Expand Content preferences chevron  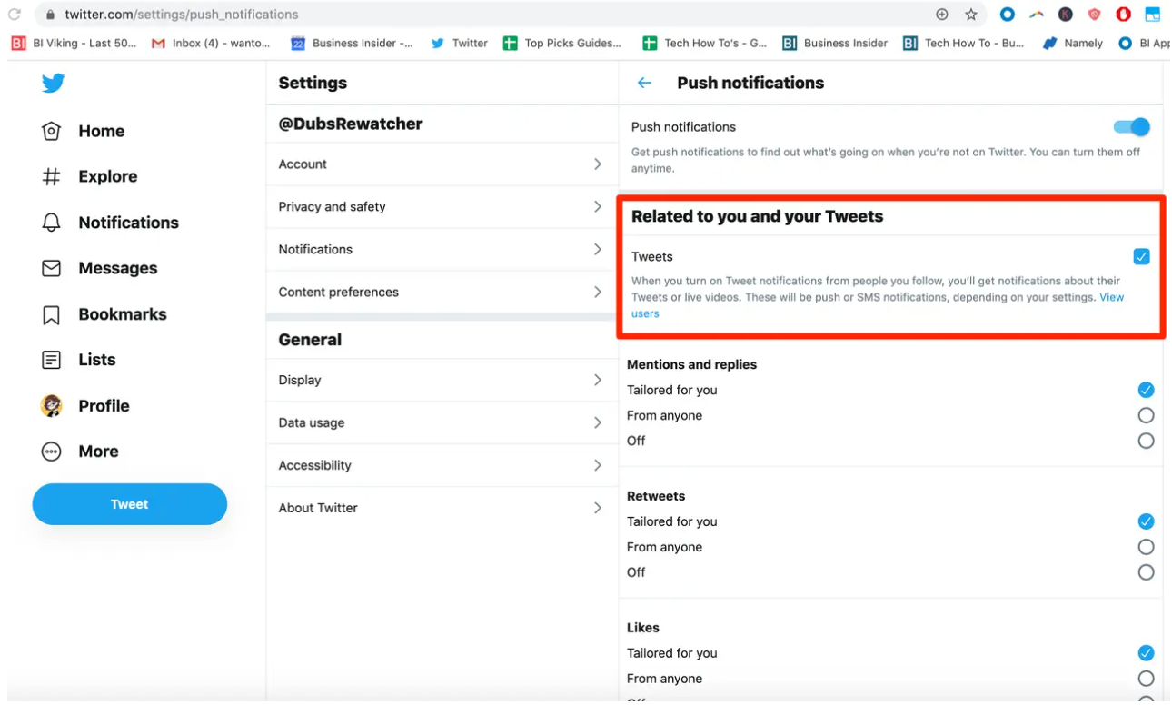(598, 292)
